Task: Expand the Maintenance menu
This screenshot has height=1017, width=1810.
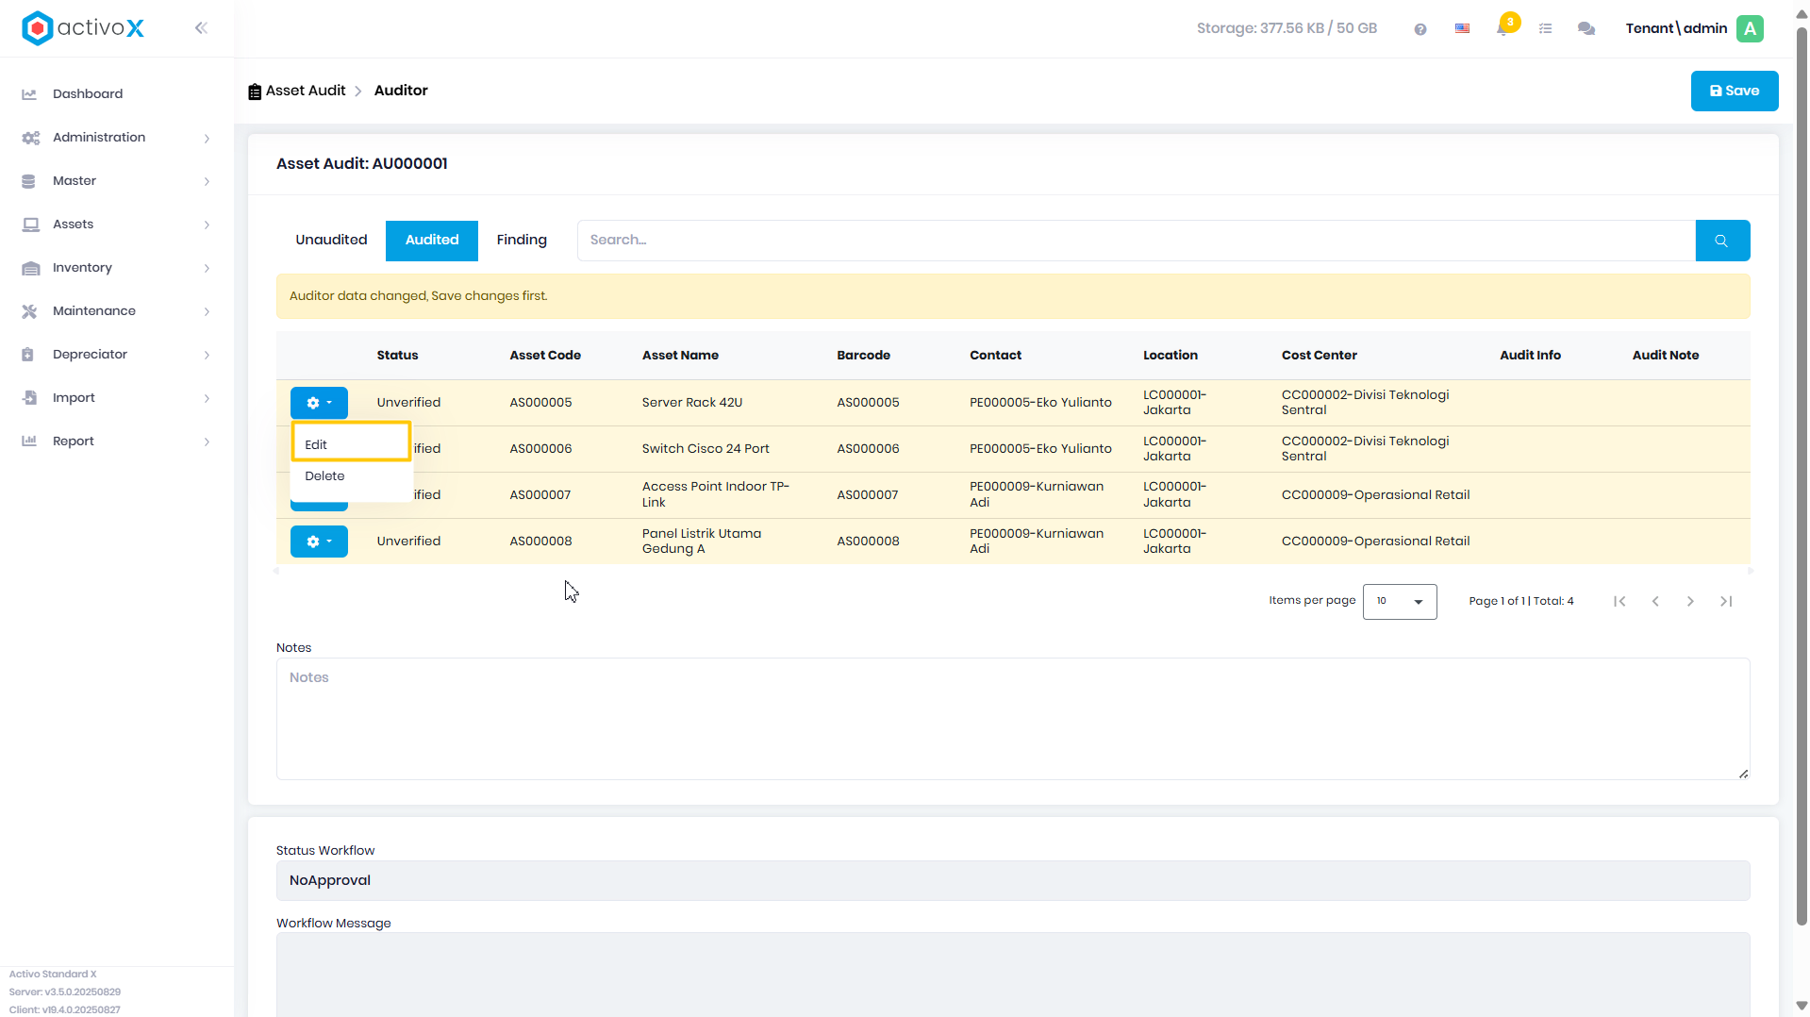Action: pyautogui.click(x=207, y=312)
